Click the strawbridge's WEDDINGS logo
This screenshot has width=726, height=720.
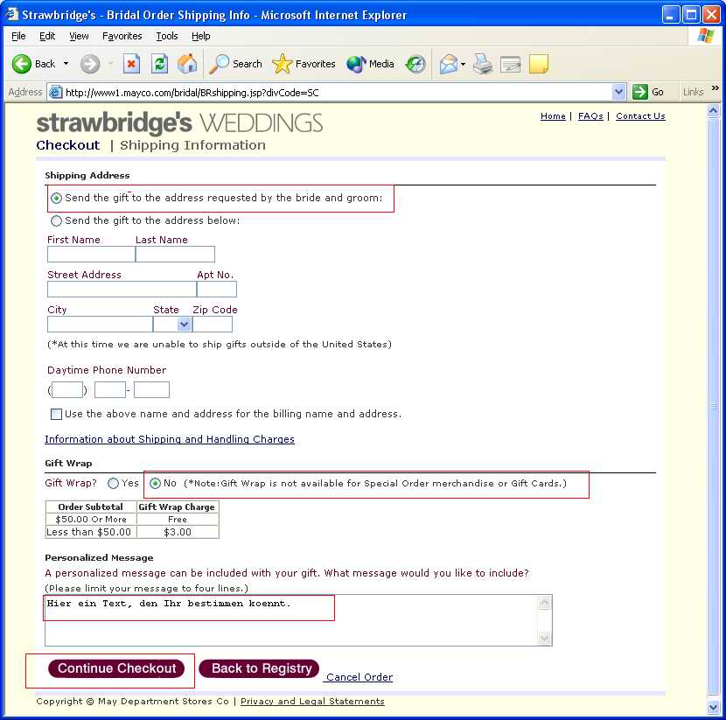tap(179, 123)
